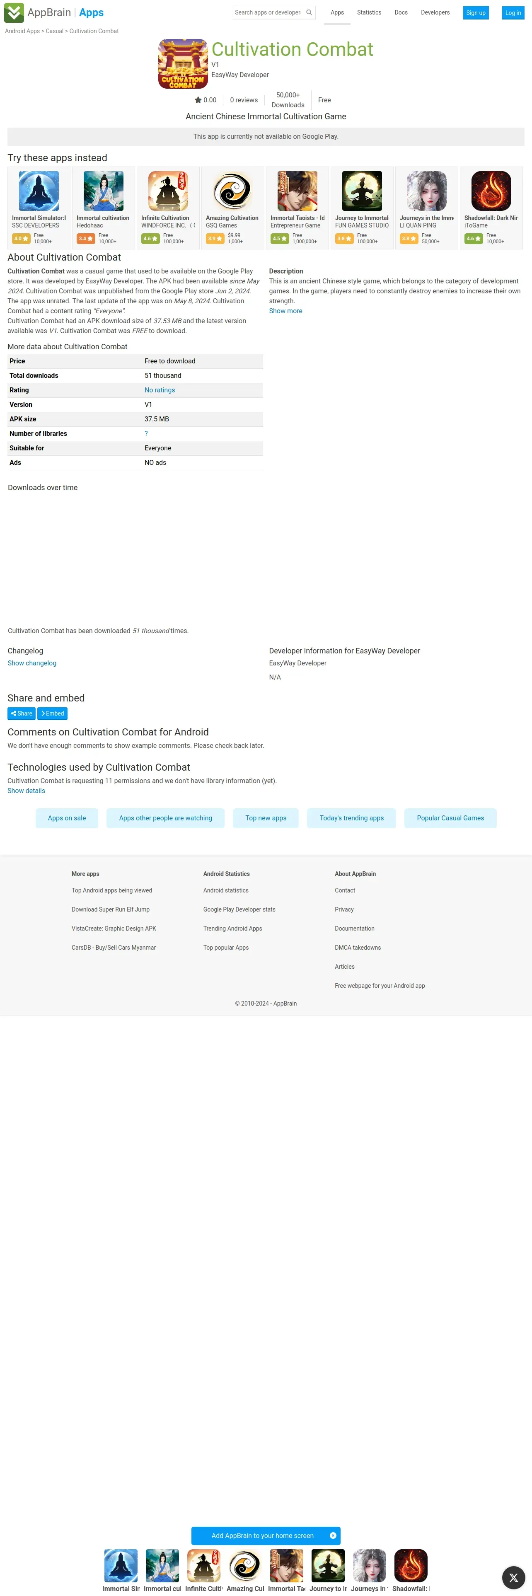This screenshot has height=1596, width=532.
Task: Open VistaCreate: Graphic Design APK link
Action: [x=114, y=929]
